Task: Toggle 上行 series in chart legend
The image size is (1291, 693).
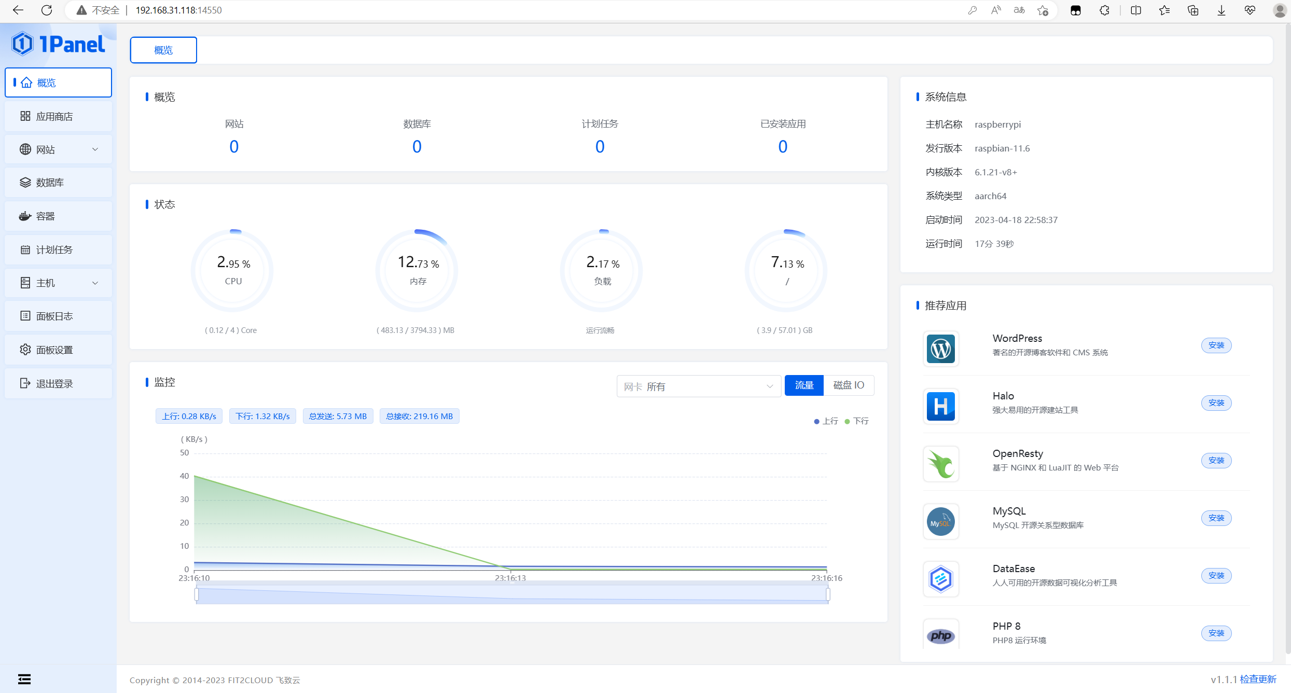Action: (826, 421)
